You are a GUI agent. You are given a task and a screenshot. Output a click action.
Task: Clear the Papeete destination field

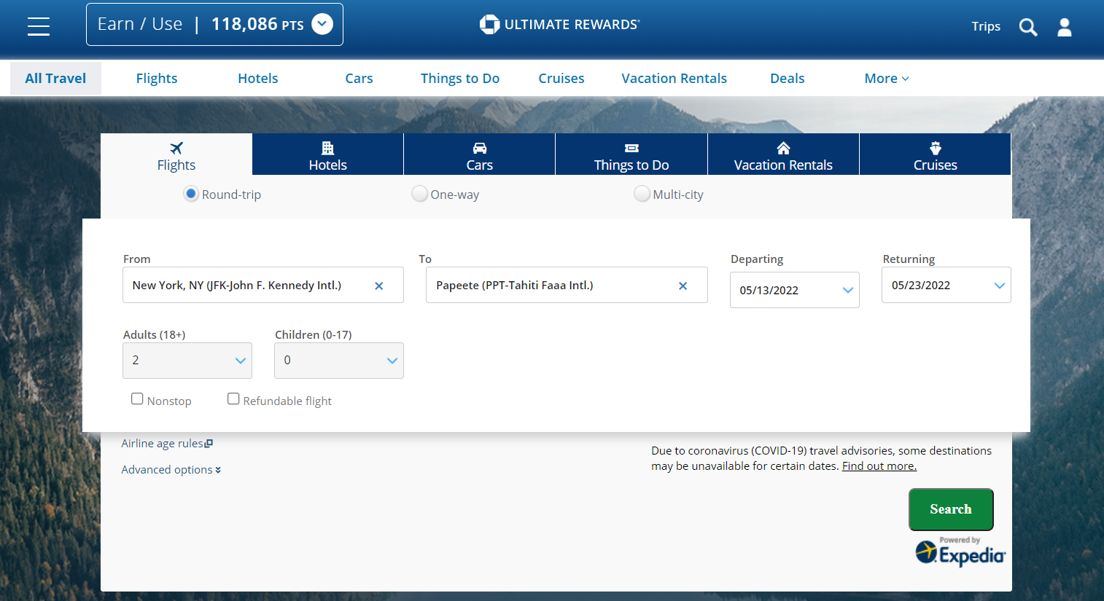[x=683, y=286]
